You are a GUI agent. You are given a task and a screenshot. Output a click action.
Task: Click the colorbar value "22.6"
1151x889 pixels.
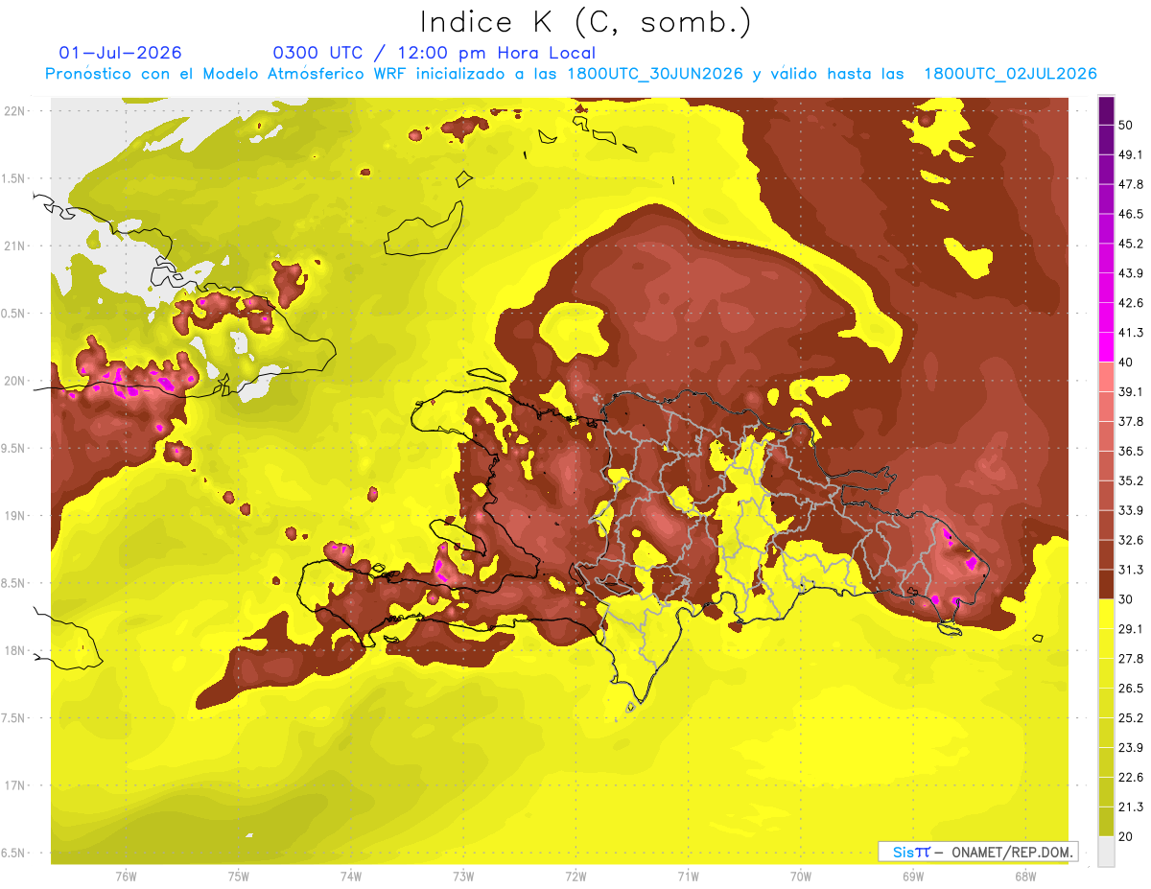[x=1130, y=778]
